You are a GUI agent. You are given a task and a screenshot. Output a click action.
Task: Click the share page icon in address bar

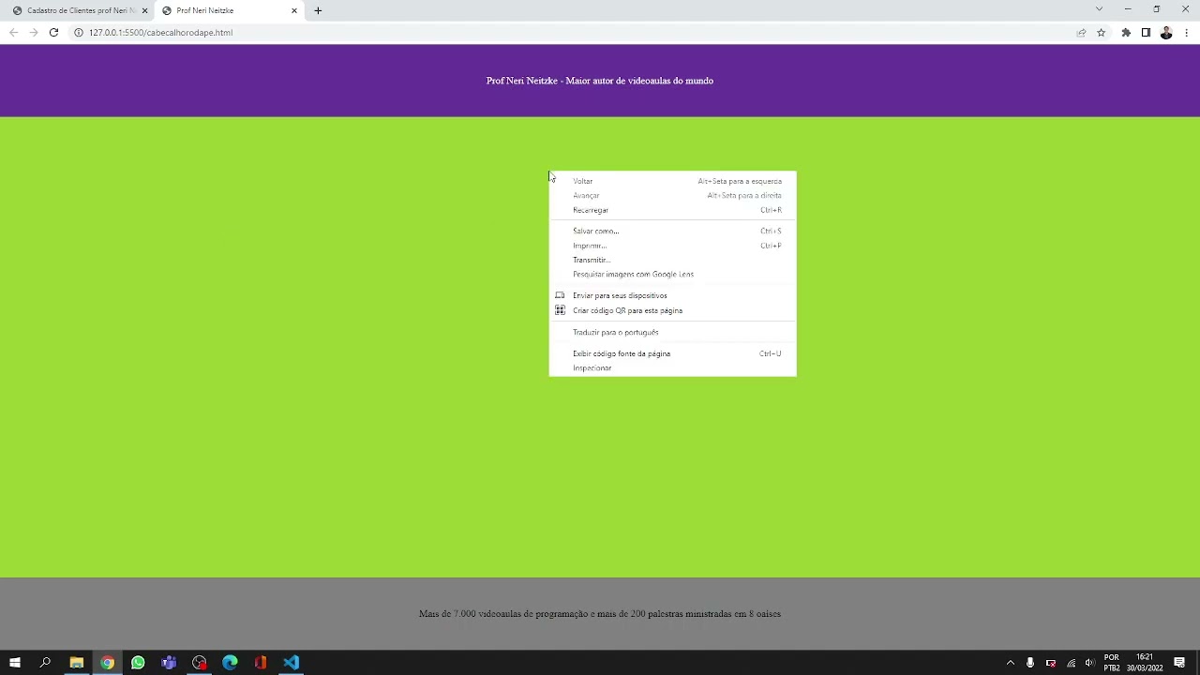click(x=1081, y=32)
